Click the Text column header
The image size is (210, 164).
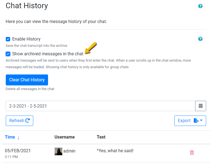(101, 137)
